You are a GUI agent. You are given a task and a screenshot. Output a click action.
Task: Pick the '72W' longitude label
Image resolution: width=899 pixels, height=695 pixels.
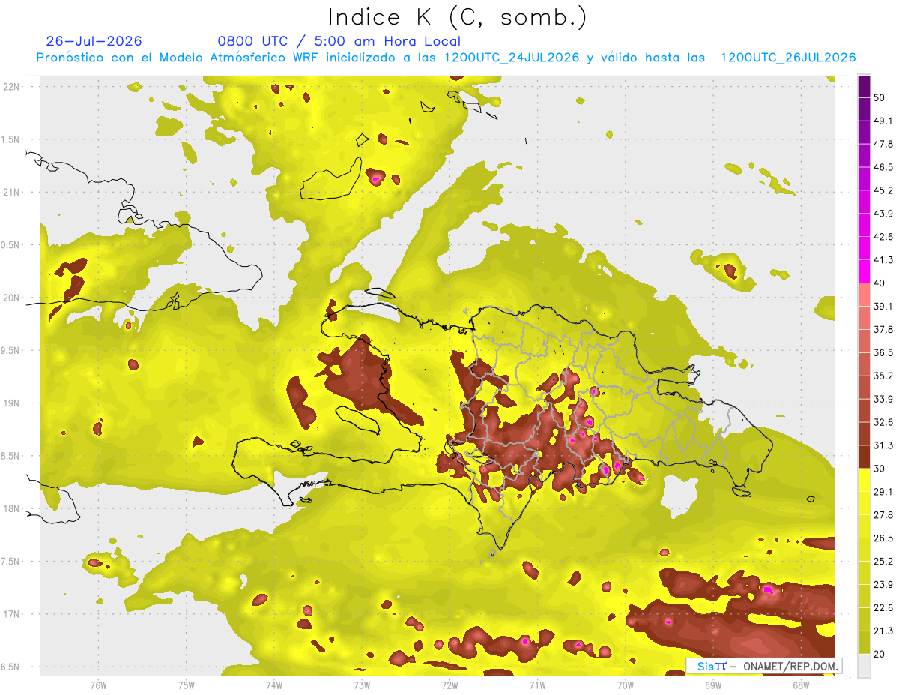[x=449, y=685]
